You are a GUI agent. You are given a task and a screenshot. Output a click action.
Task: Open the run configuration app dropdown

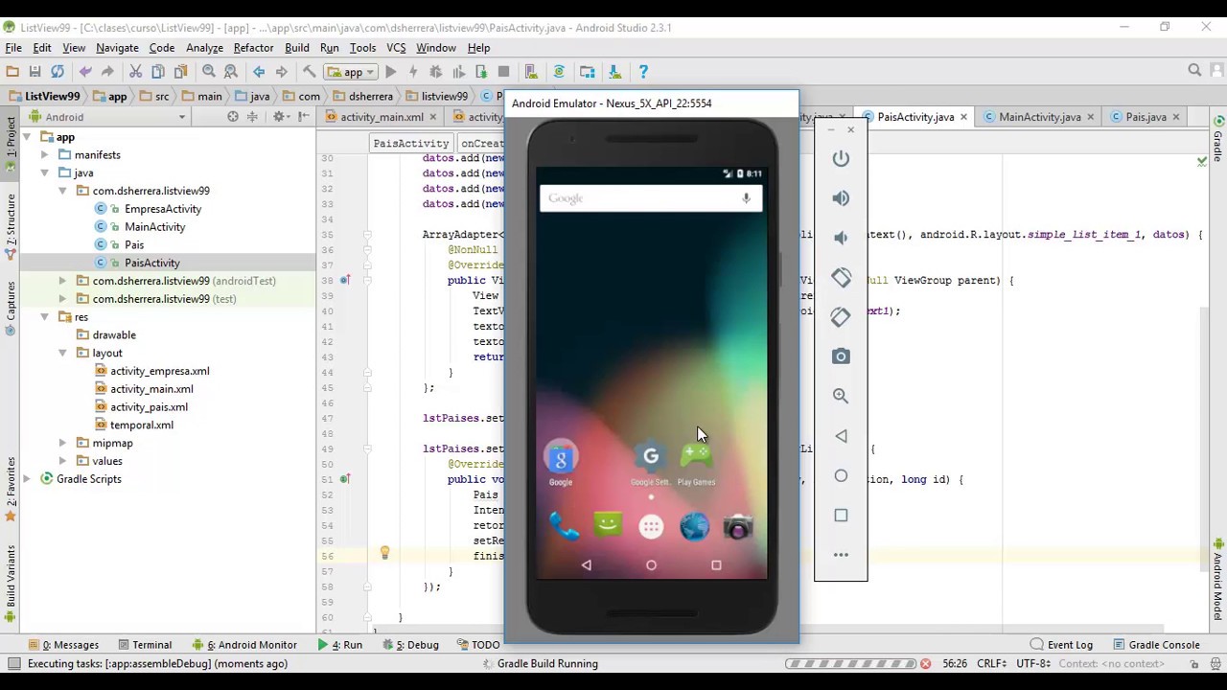click(353, 72)
